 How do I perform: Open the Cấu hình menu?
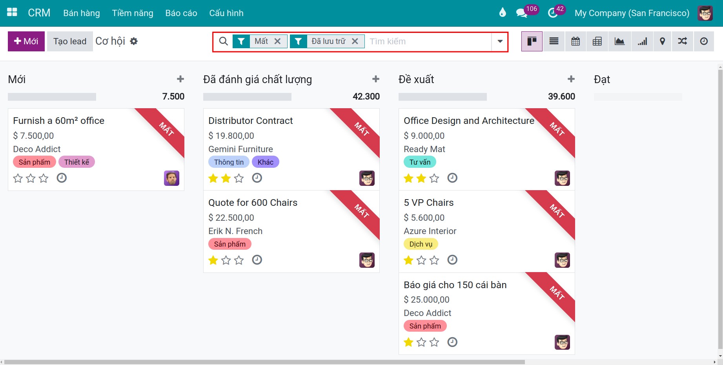coord(226,13)
